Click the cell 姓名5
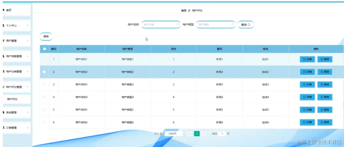344x147 pixels. (x=265, y=110)
